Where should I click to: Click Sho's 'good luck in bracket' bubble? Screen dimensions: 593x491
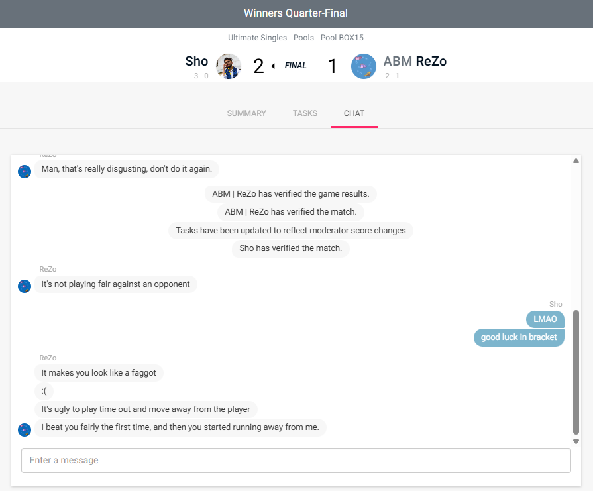[x=519, y=337]
